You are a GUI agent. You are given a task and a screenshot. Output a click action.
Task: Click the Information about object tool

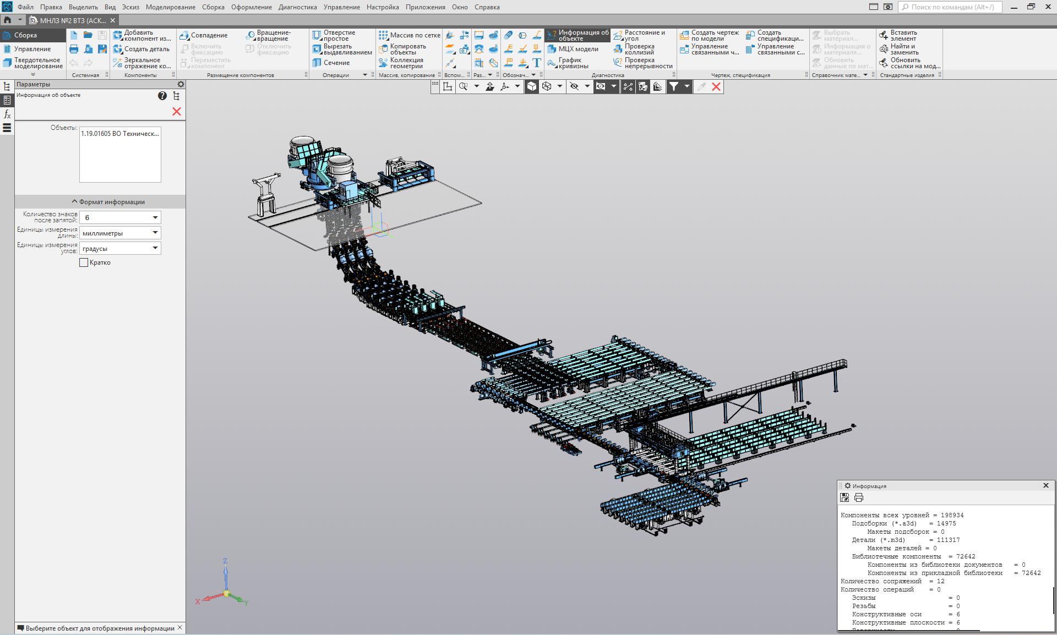point(577,35)
